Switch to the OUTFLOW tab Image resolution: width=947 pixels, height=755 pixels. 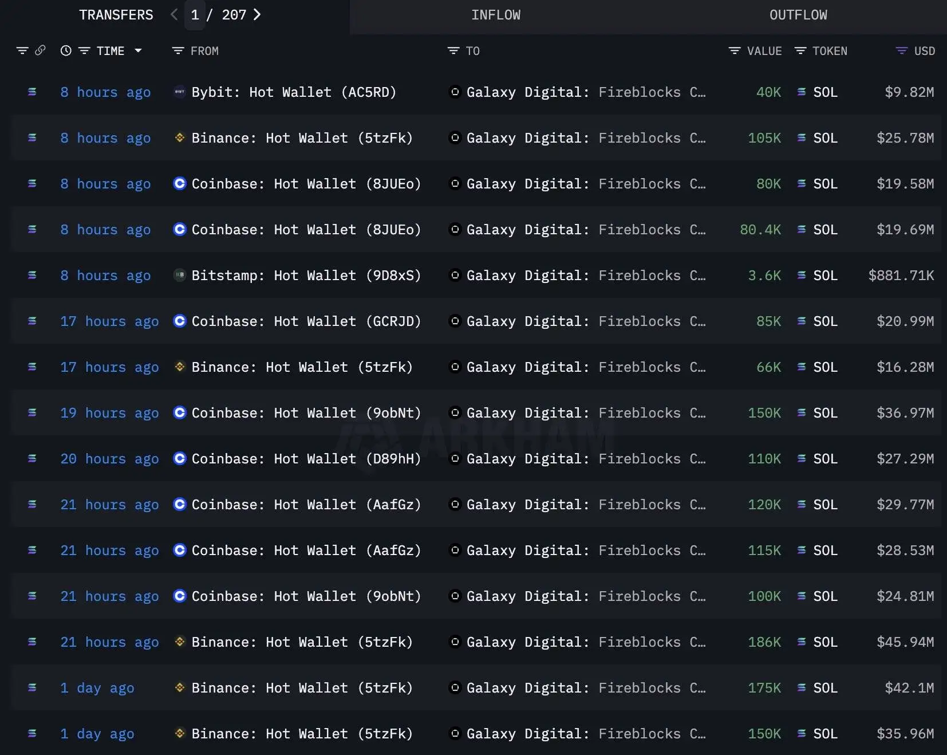click(798, 15)
